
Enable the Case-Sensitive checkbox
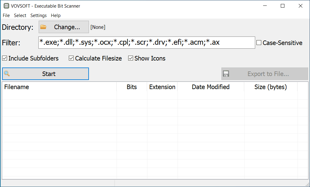click(x=259, y=43)
